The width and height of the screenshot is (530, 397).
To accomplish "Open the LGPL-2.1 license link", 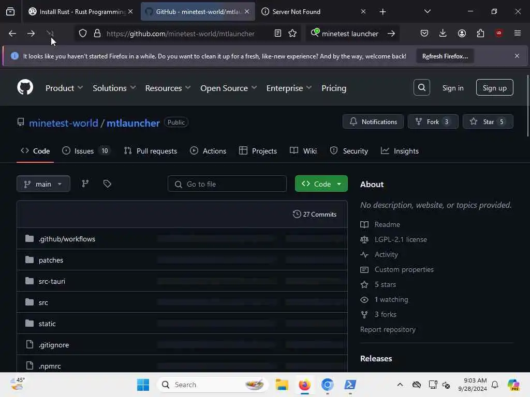I will [x=401, y=239].
